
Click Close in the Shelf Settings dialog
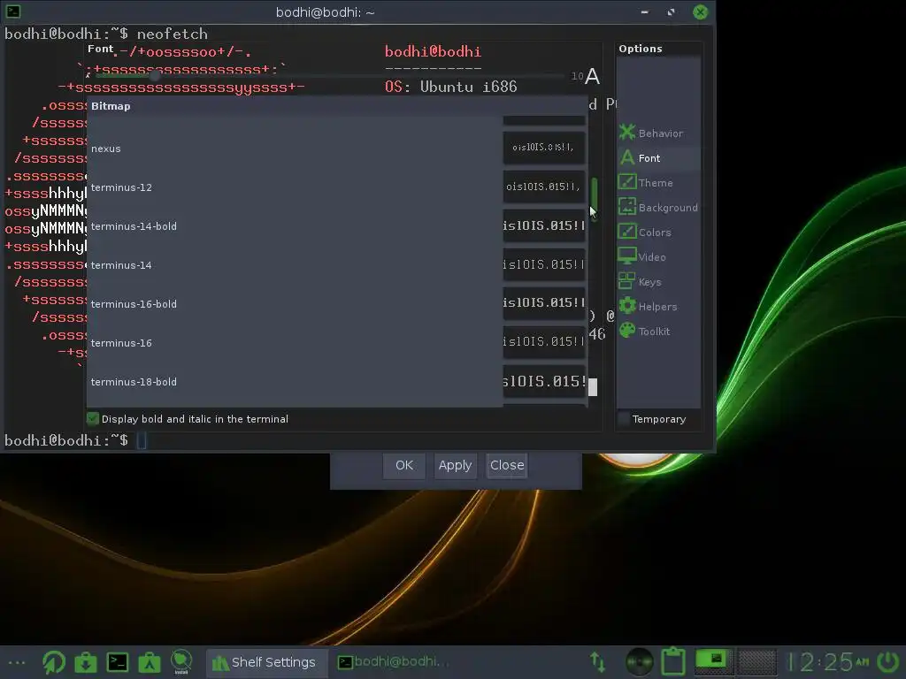(507, 465)
